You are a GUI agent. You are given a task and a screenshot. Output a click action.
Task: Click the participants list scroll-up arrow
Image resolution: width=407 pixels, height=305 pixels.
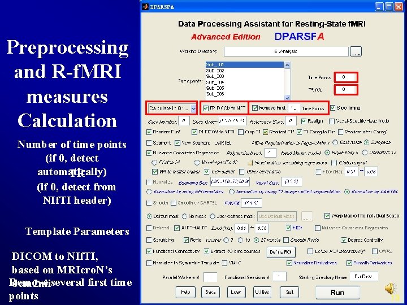(287, 65)
